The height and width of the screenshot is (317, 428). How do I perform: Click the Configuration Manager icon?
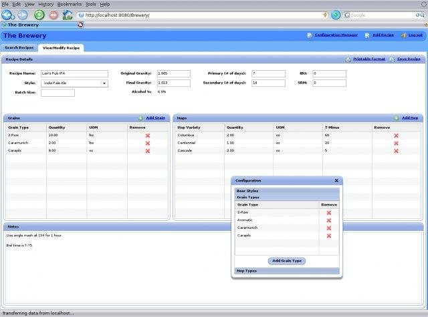coord(310,35)
